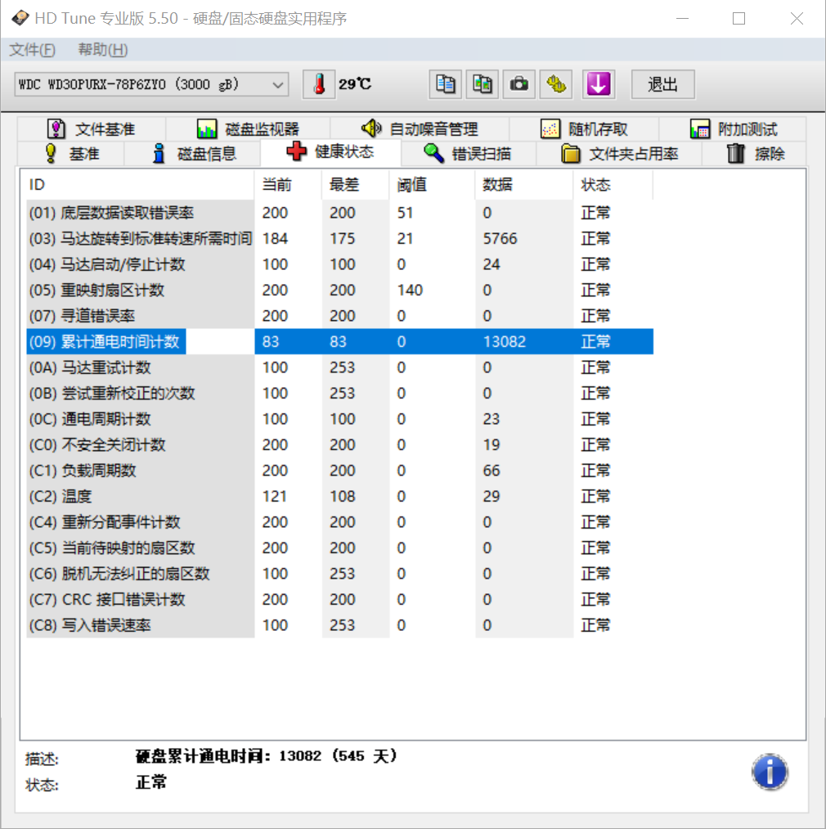Open the 帮助(H) menu

pos(102,50)
